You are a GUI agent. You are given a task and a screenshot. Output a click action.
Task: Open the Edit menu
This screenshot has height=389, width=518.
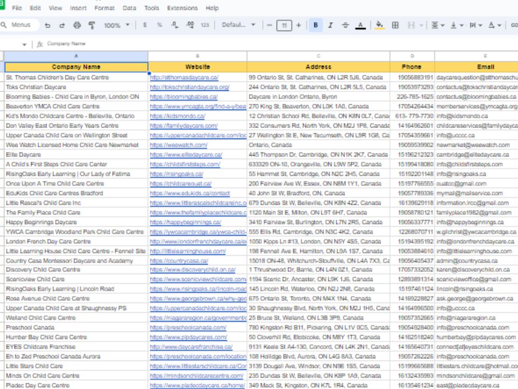point(35,8)
